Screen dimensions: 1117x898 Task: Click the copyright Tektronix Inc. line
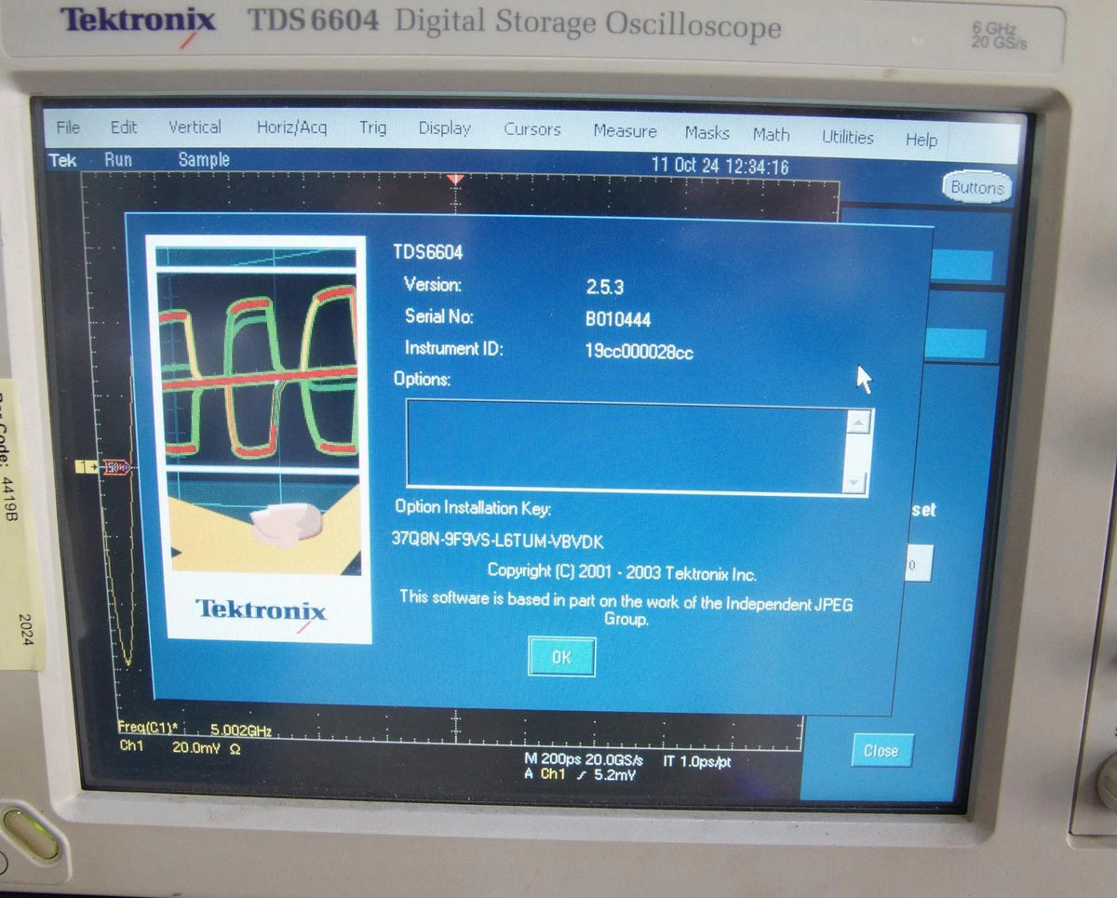click(x=622, y=572)
